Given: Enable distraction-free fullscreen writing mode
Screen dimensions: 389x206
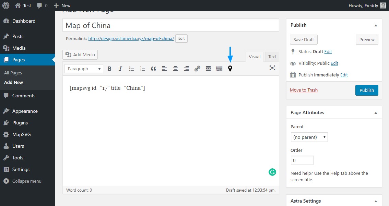Looking at the screenshot, I should click(272, 68).
